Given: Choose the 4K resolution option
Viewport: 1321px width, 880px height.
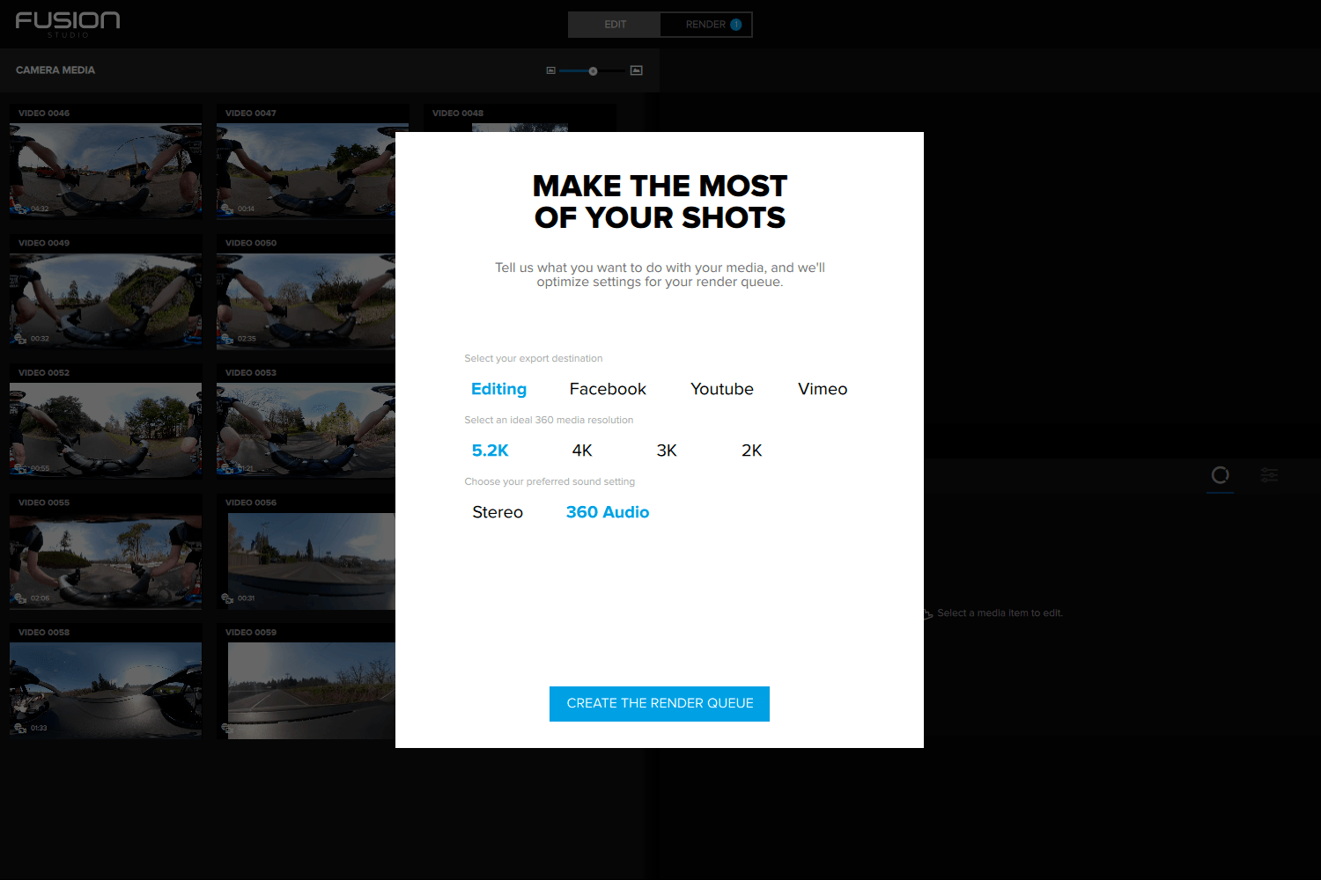Looking at the screenshot, I should 582,451.
